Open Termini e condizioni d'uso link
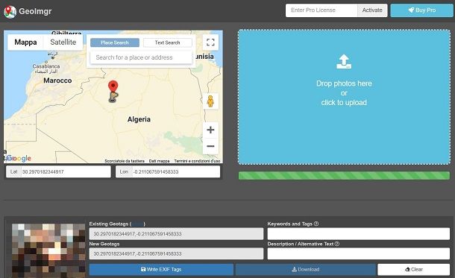Screen dimensions: 455x278 click(197, 160)
